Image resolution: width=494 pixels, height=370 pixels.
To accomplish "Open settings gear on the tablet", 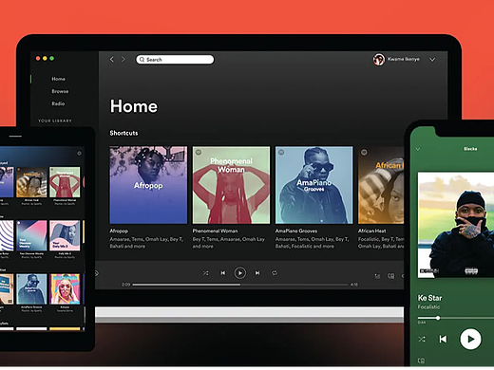I will pyautogui.click(x=79, y=153).
